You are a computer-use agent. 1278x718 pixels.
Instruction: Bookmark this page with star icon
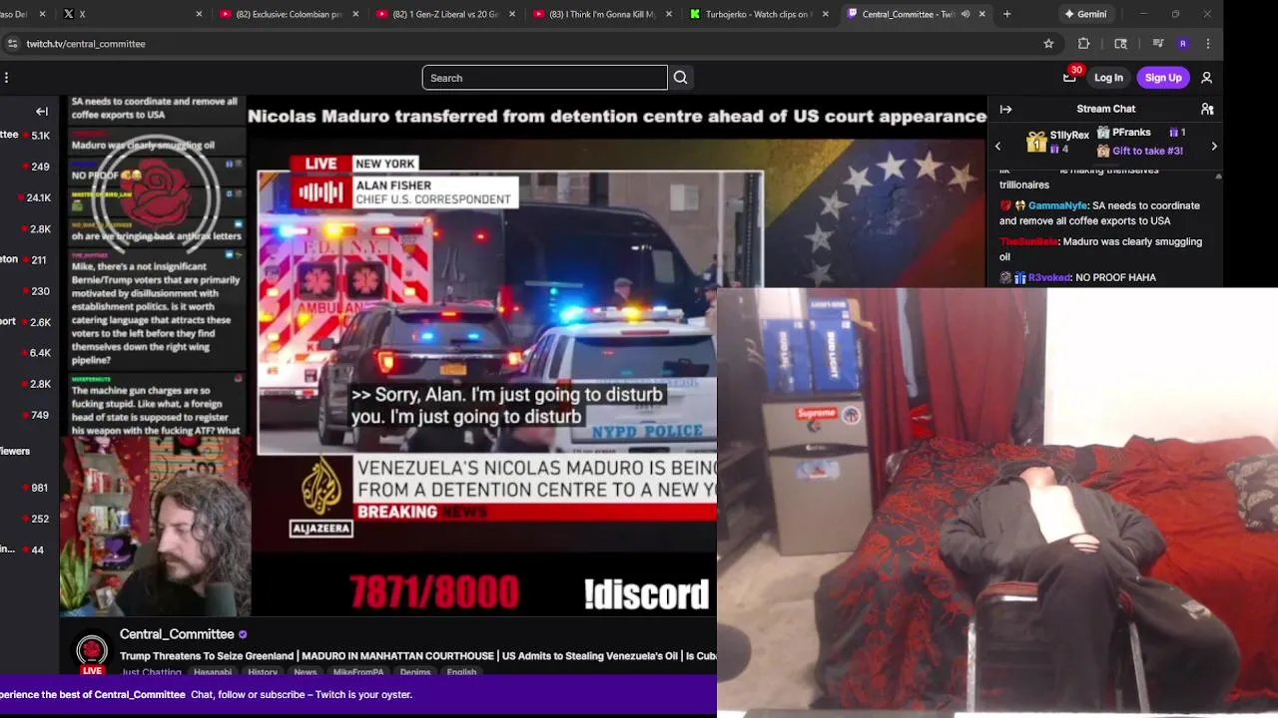tap(1048, 44)
